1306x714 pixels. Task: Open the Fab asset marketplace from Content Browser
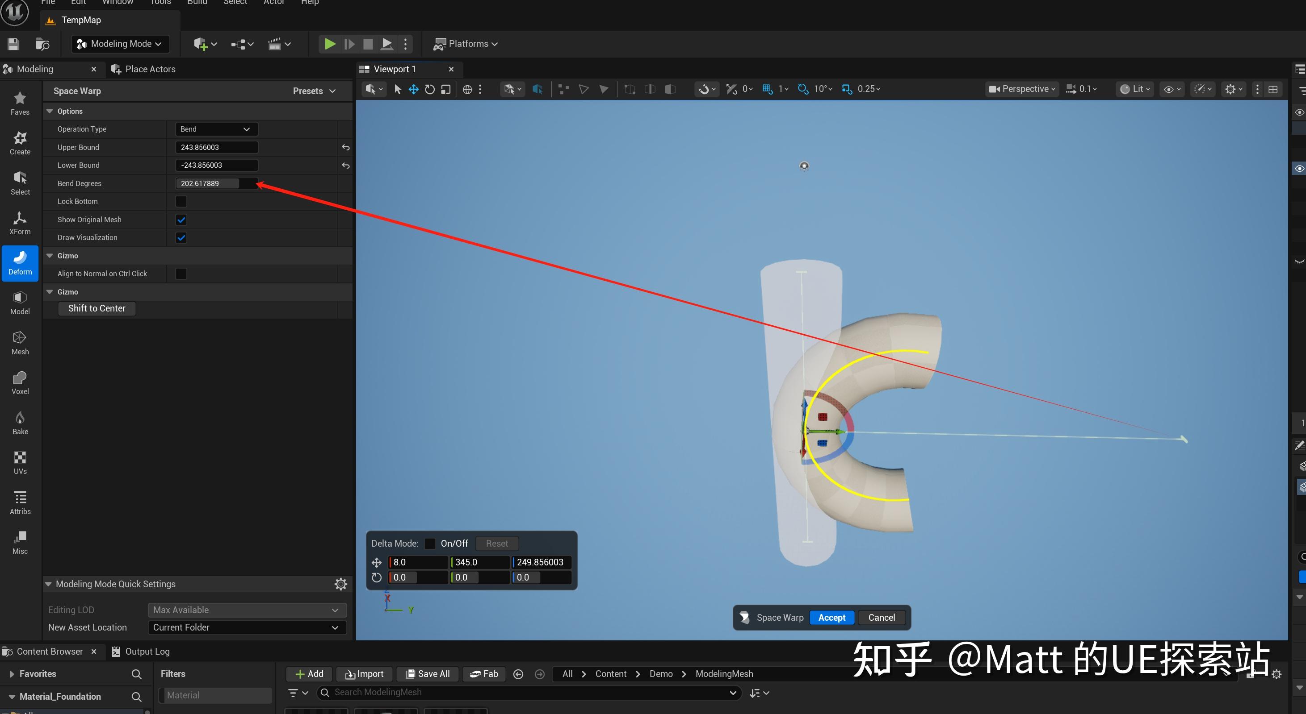(484, 674)
